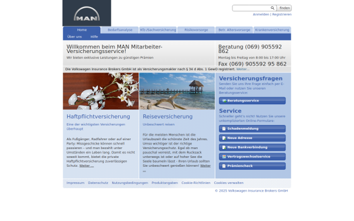
Task: Click the Schadenmeldung document icon
Action: [x=224, y=128]
